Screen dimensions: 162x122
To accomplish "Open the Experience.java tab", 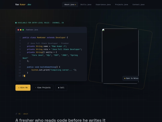I will (103, 5).
